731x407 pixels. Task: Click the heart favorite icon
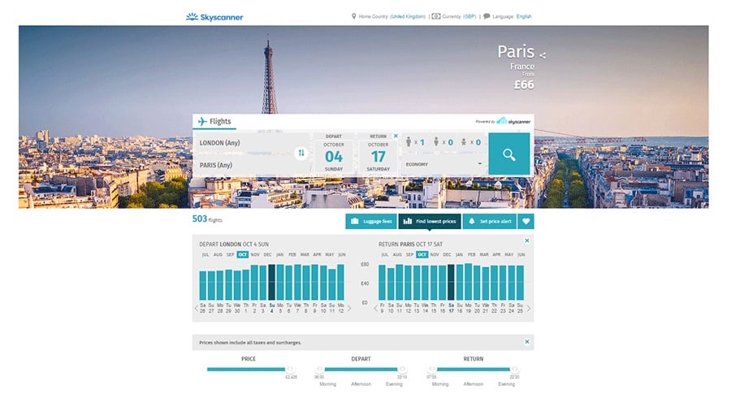(526, 221)
